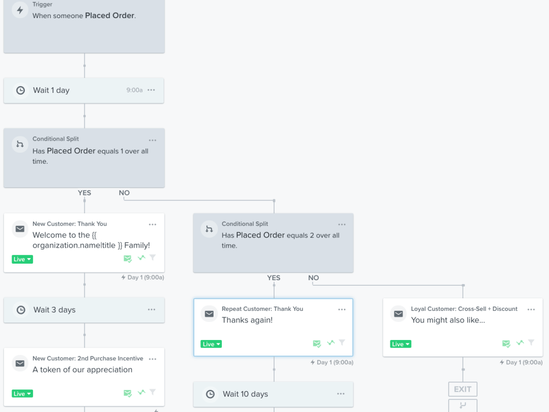Open three-dot menu on Wait 10 days
This screenshot has height=412, width=549.
click(x=341, y=394)
